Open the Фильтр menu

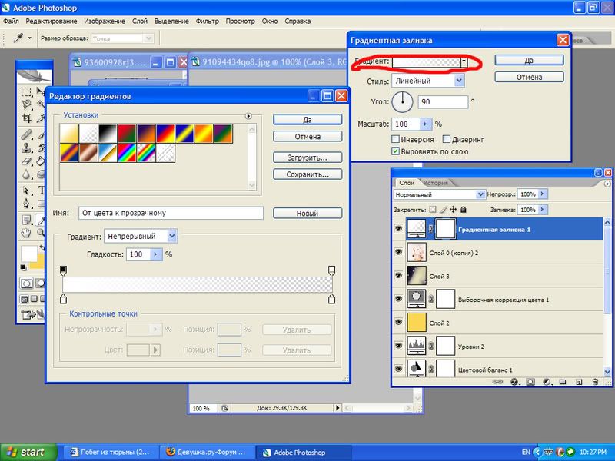207,22
